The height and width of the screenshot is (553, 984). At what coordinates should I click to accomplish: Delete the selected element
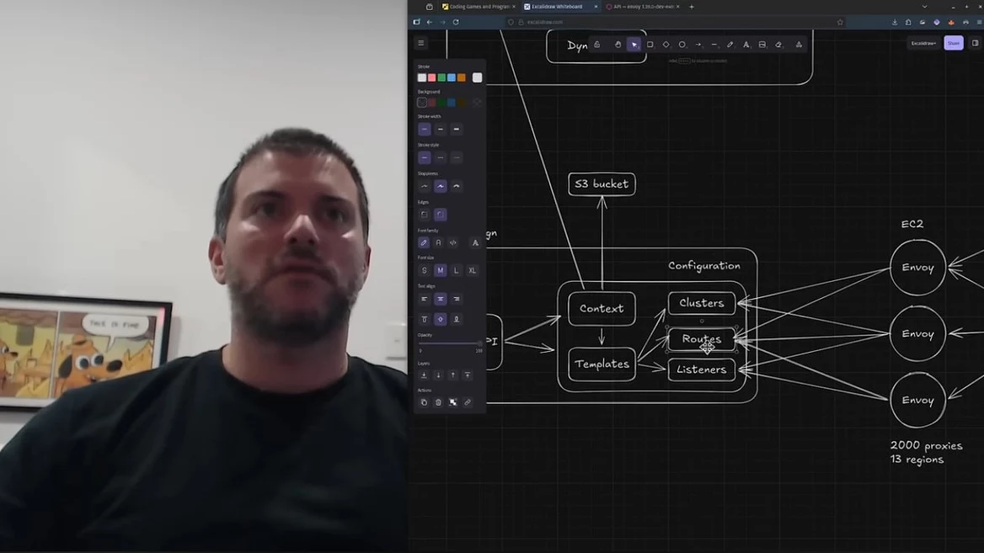pos(438,402)
